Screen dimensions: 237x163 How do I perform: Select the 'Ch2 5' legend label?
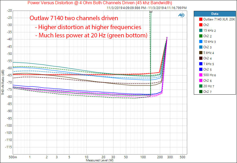pyautogui.click(x=207, y=69)
